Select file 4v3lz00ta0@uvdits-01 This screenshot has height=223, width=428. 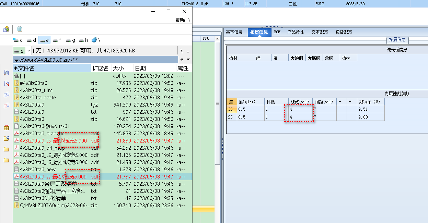(x=102, y=126)
